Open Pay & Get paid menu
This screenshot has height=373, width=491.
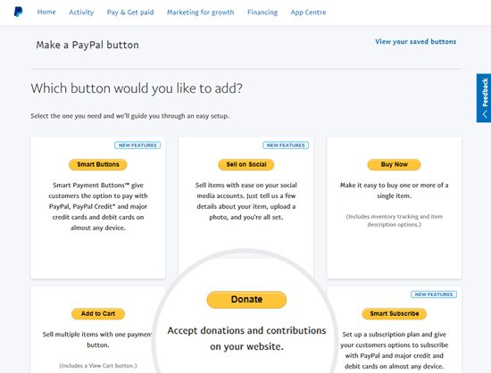[x=130, y=12]
